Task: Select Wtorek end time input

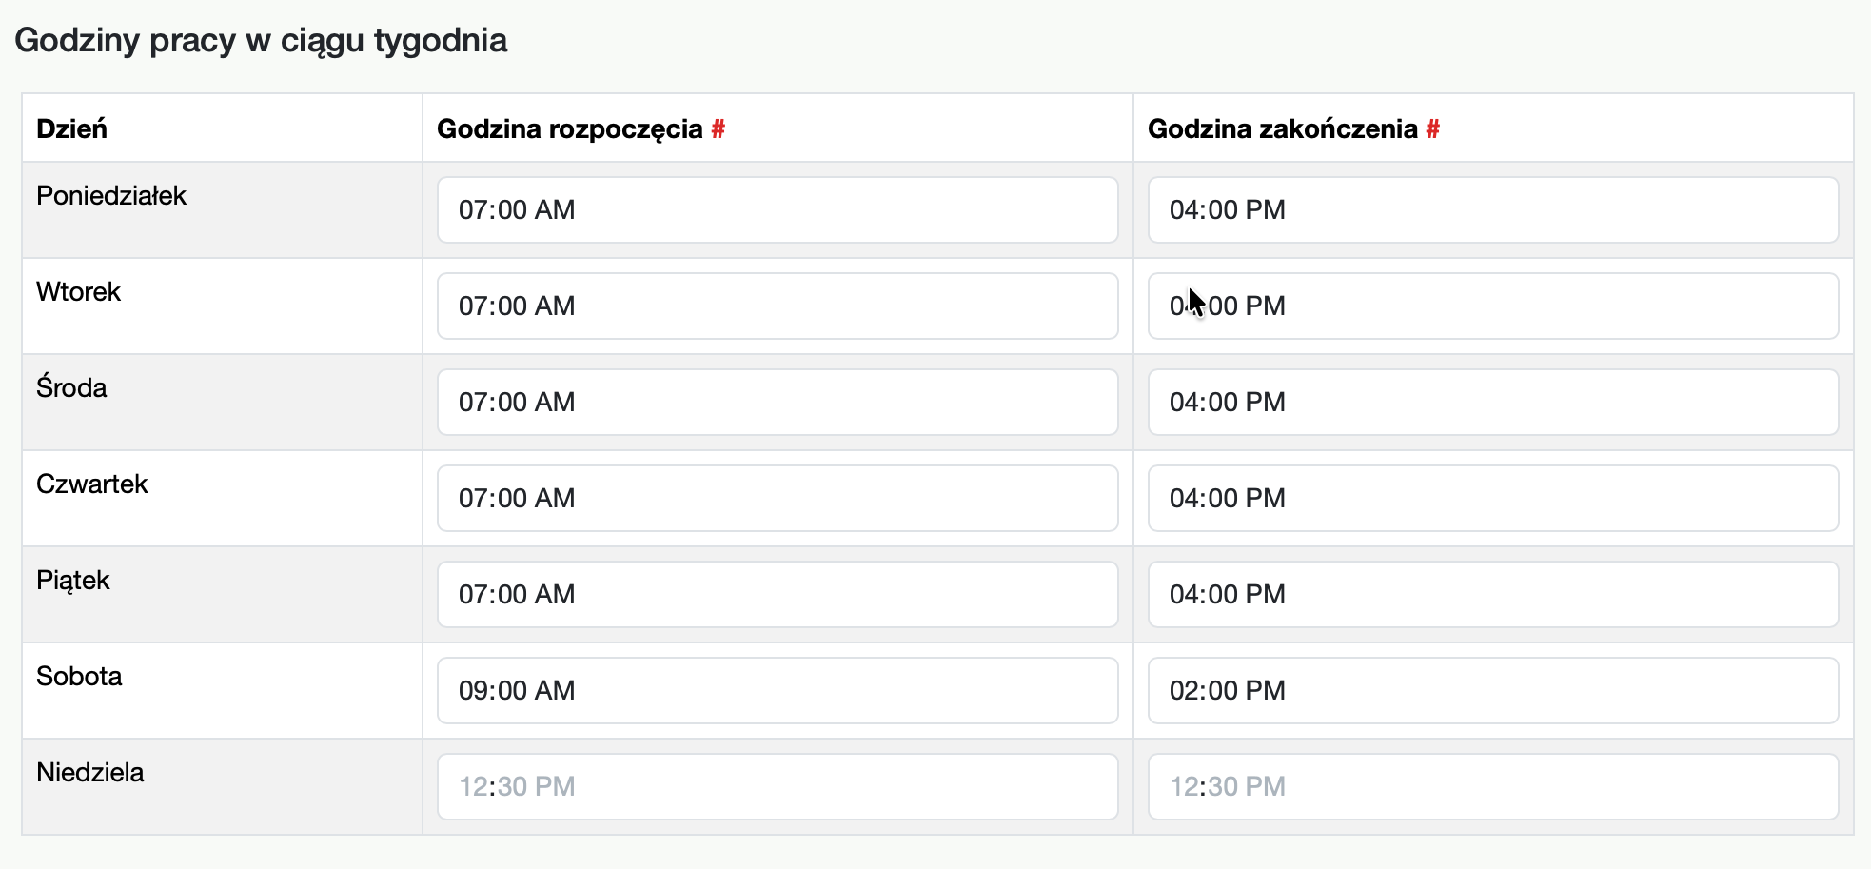Action: coord(1492,306)
